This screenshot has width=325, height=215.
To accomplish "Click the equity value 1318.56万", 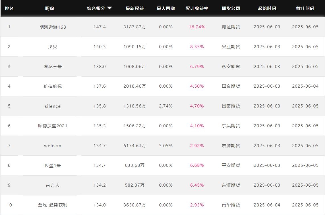I will (135, 106).
